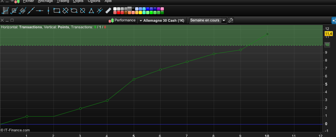336x137 pixels.
Task: Click the equity curve point at transaction 5
Action: (x=134, y=79)
